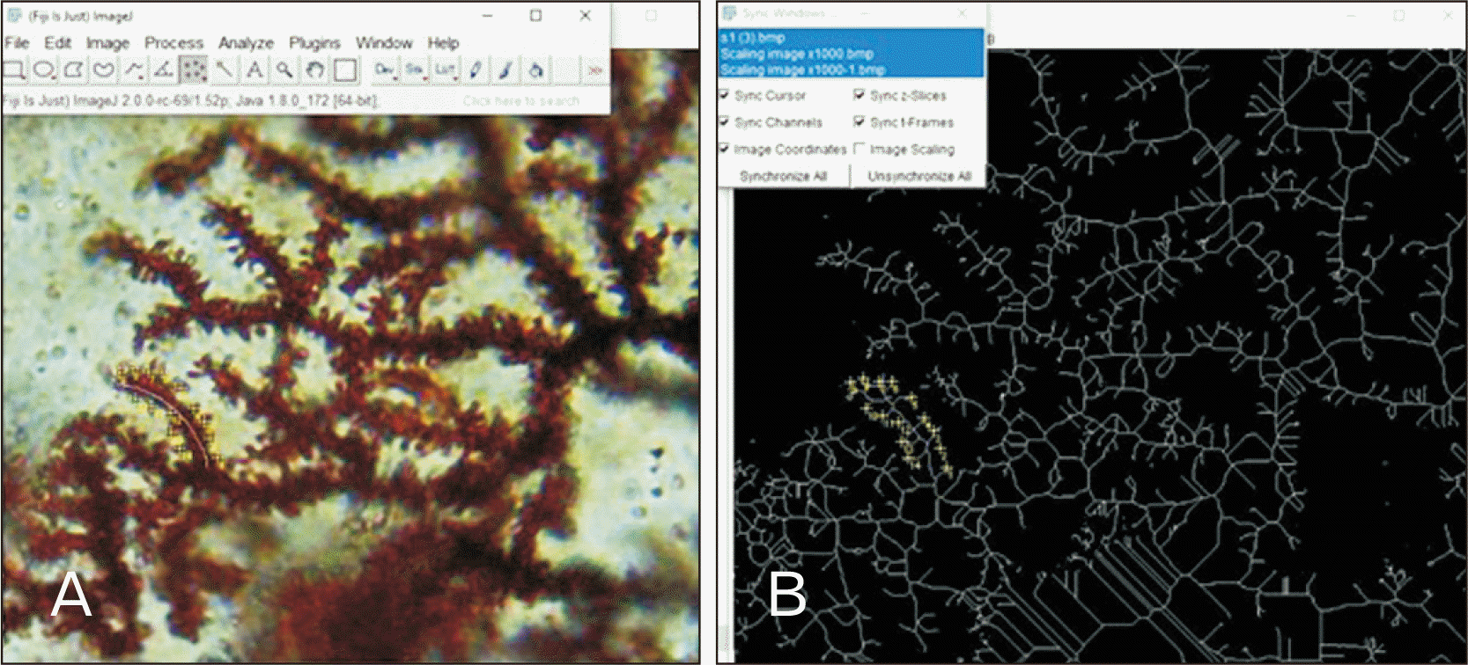Expand the LUT dropdown menu

click(445, 69)
